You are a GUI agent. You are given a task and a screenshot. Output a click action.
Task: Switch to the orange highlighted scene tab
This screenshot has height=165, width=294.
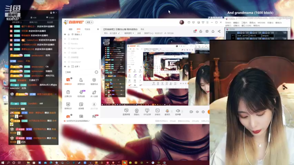click(x=78, y=29)
